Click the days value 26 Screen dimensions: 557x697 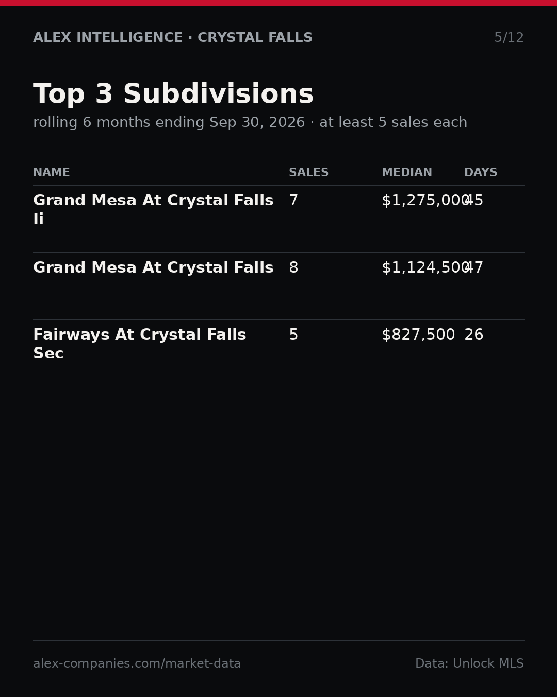pyautogui.click(x=474, y=335)
